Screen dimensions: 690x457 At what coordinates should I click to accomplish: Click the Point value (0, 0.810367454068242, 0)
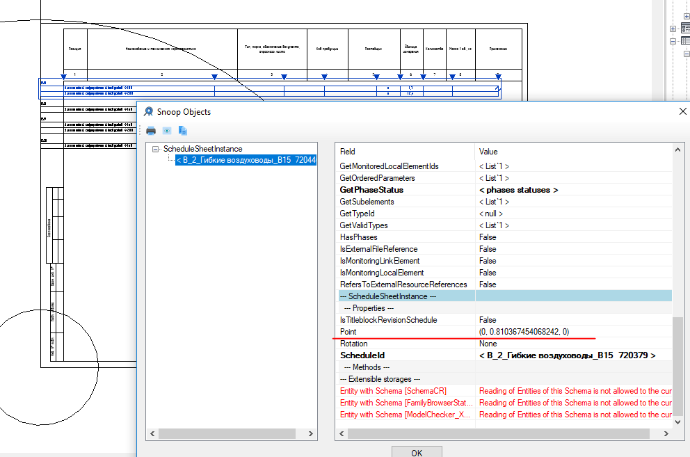524,332
